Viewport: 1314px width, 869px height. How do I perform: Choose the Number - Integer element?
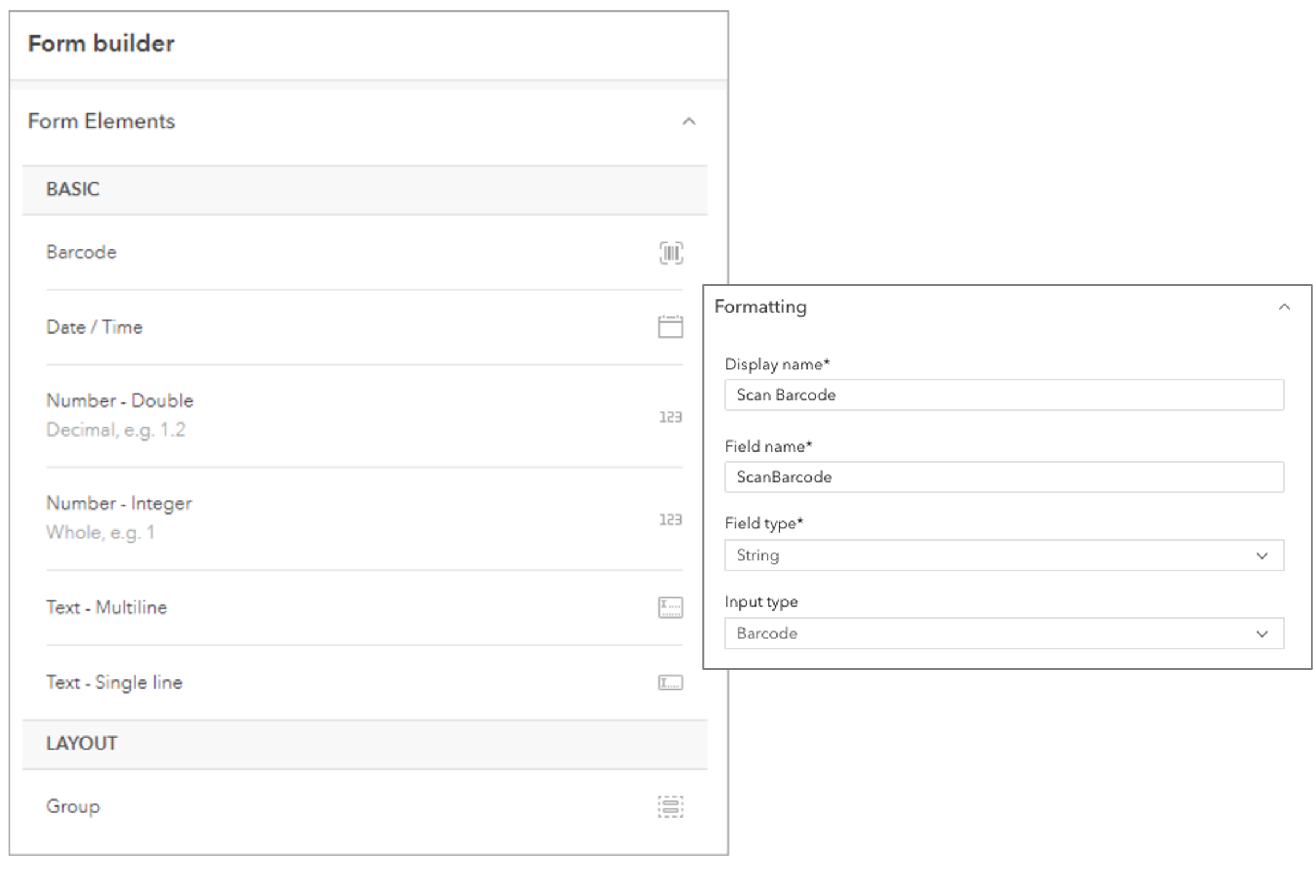coord(119,504)
